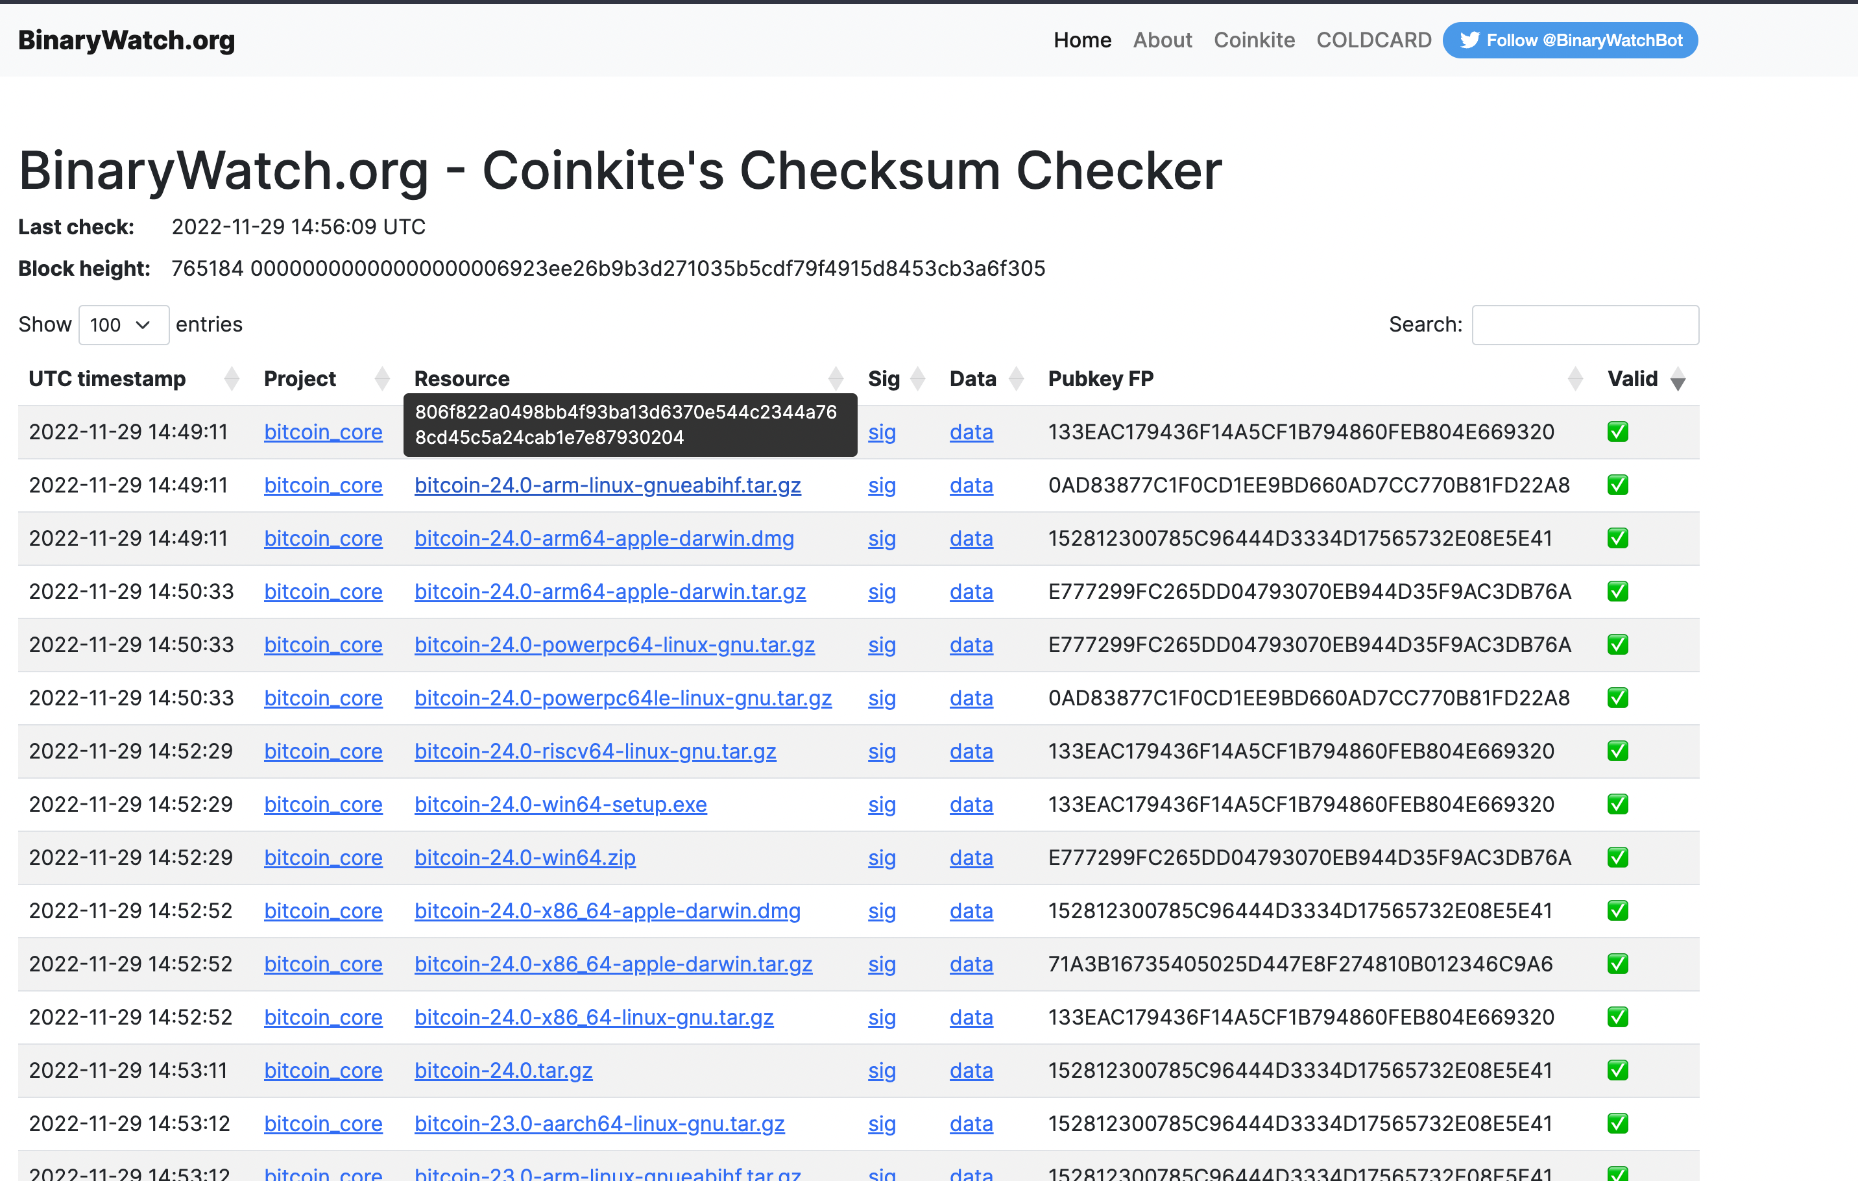Open bitcoin-24.0-win64.zip resource link
Viewport: 1858px width, 1181px height.
point(525,858)
